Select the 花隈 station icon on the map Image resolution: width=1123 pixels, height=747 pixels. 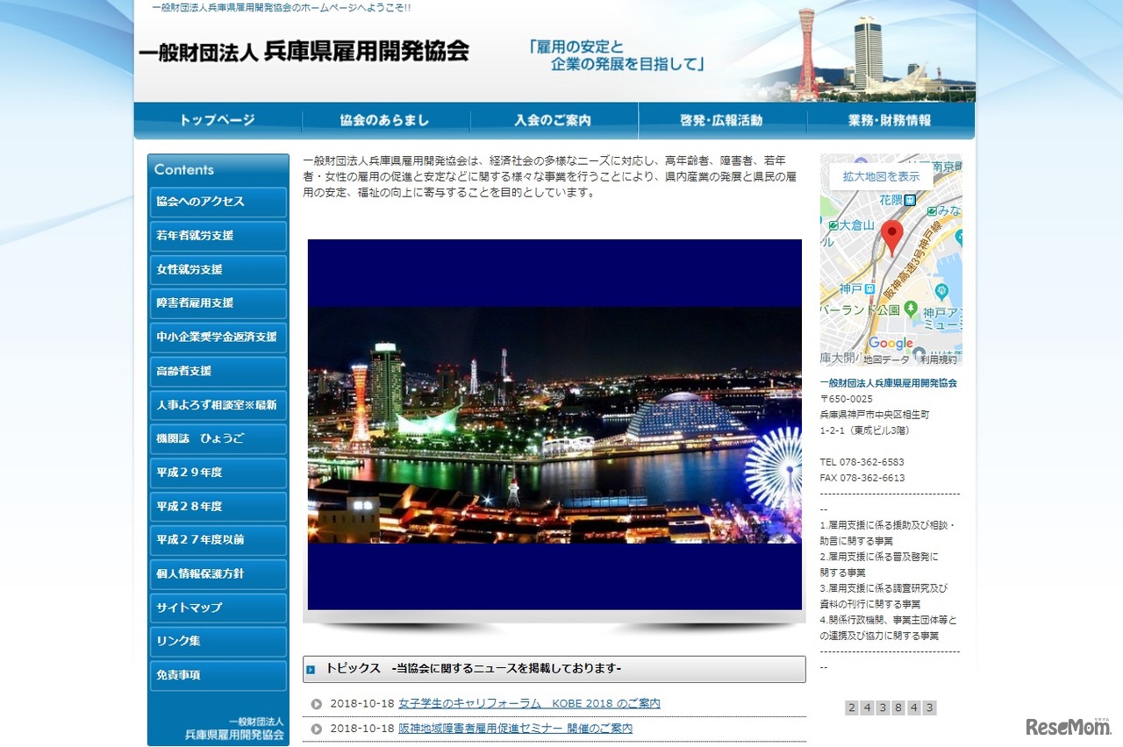tap(910, 199)
